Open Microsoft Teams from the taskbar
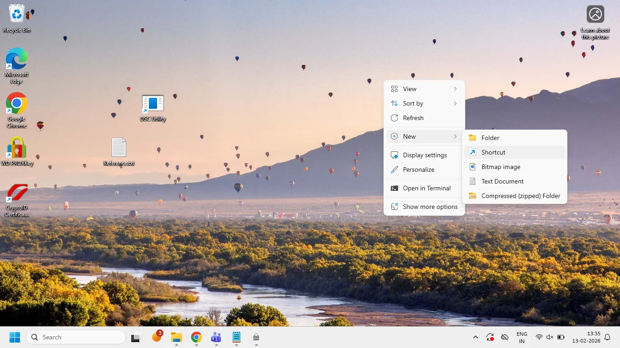 click(216, 337)
